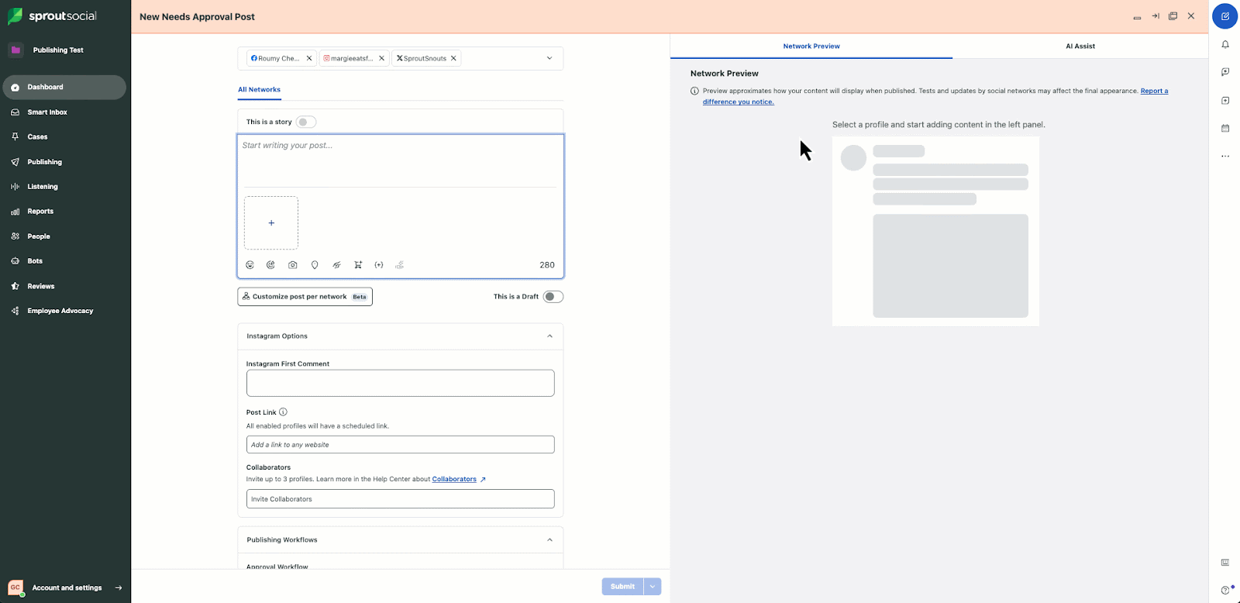The height and width of the screenshot is (603, 1240).
Task: Focus the Invite Collaborators field
Action: coord(401,499)
